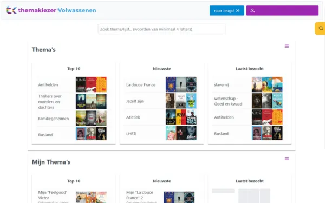Open the LHBTI theme

[x=132, y=134]
